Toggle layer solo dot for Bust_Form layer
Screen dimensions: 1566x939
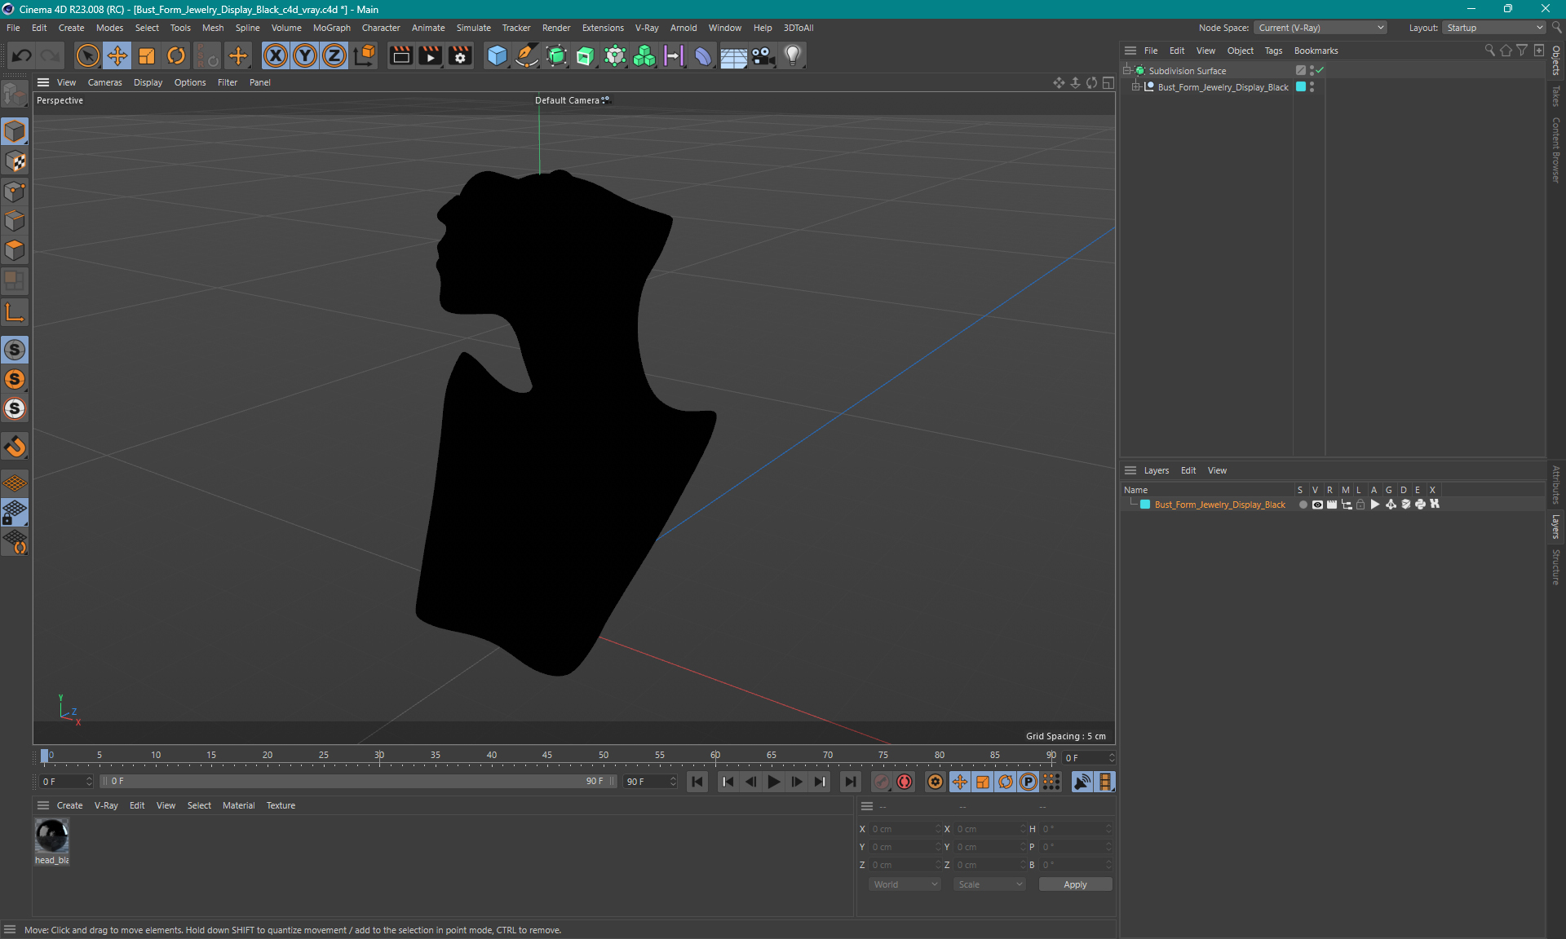pyautogui.click(x=1303, y=505)
